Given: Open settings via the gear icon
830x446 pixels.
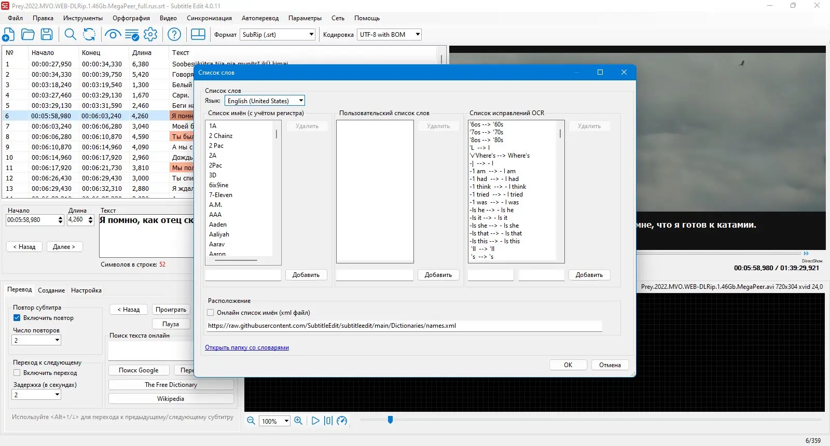Looking at the screenshot, I should [x=150, y=35].
